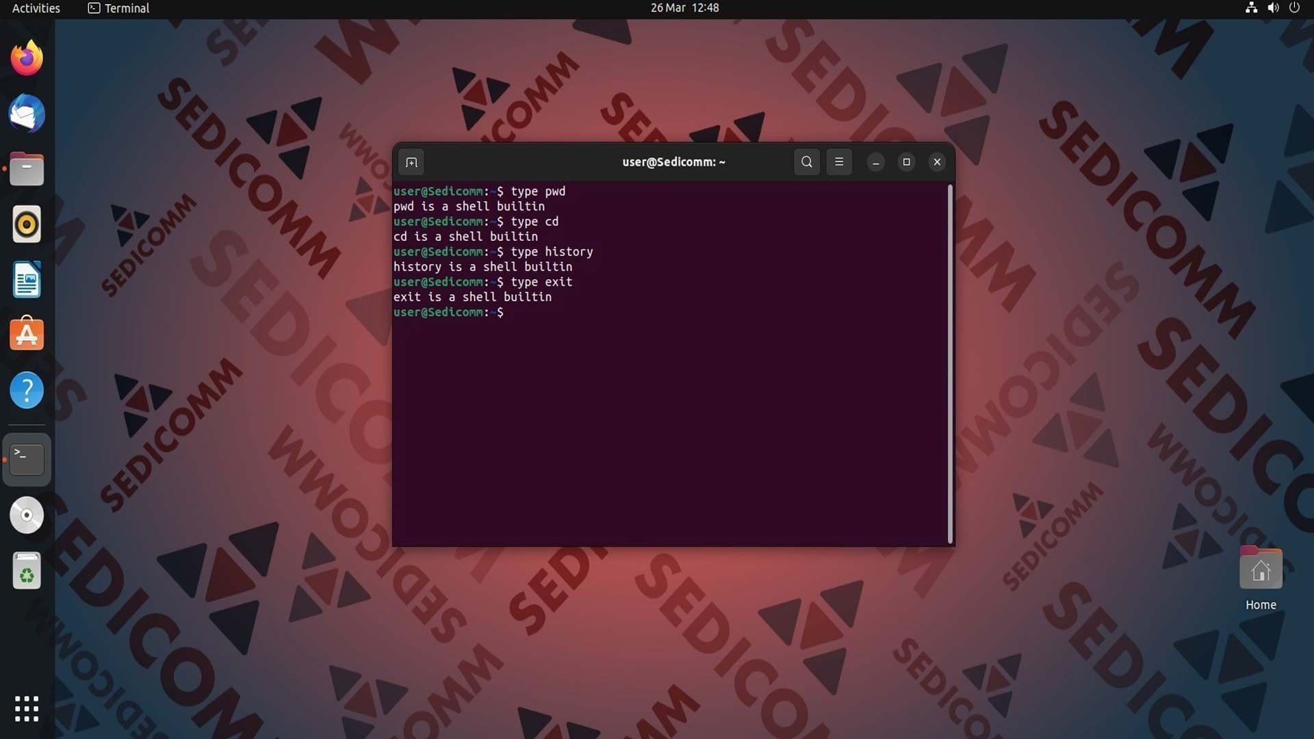Open the Activities overview

[36, 8]
